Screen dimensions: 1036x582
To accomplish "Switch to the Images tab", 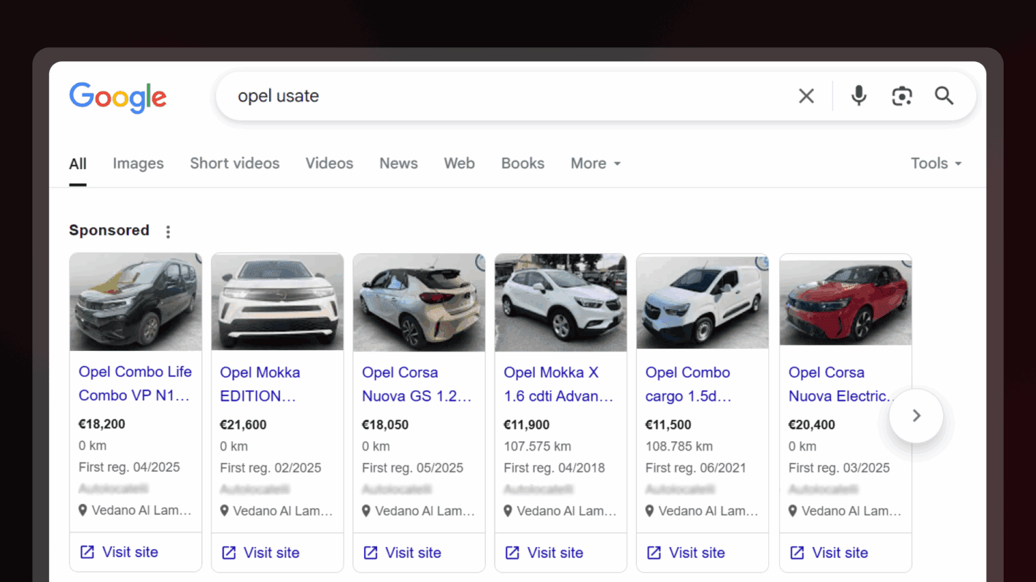I will 138,163.
